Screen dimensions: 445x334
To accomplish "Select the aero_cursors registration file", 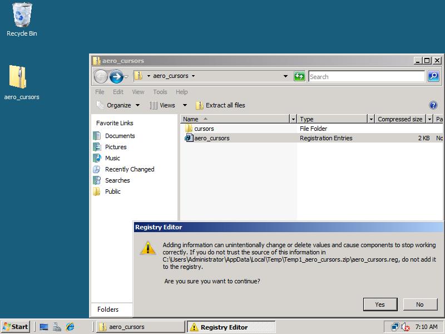I will [311, 138].
